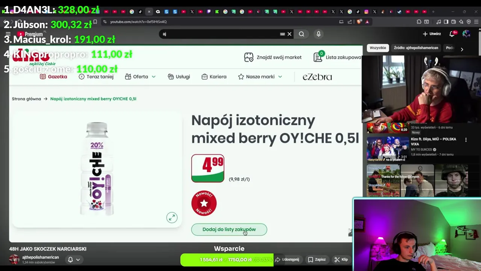
Task: Click video title 48H JAKO SKOCZEK NARCIARSKI
Action: point(48,249)
